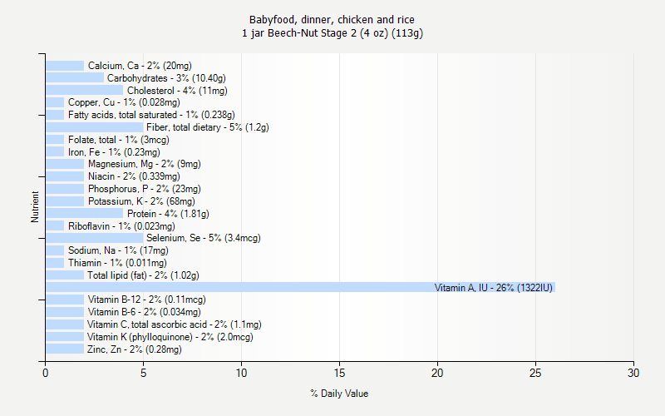Click the '% Daily Value' x-axis title
Viewport: 665px width, 416px height.
click(x=339, y=394)
